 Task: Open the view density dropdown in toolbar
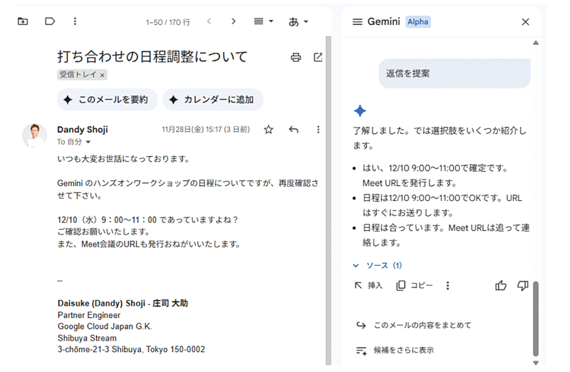[264, 21]
